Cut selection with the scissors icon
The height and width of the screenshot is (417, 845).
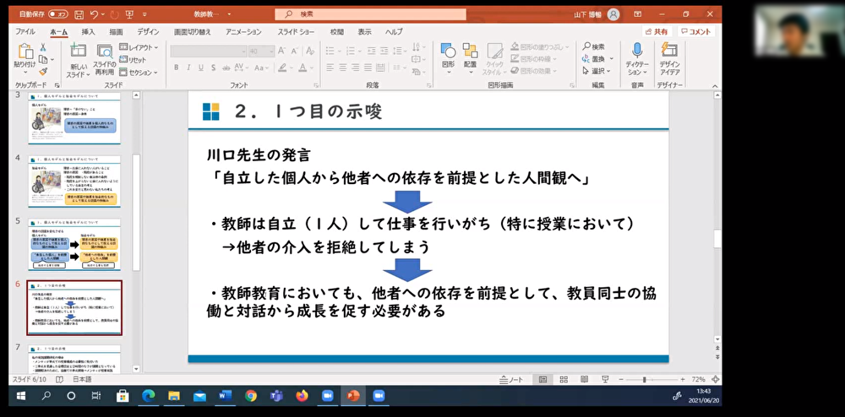[43, 47]
